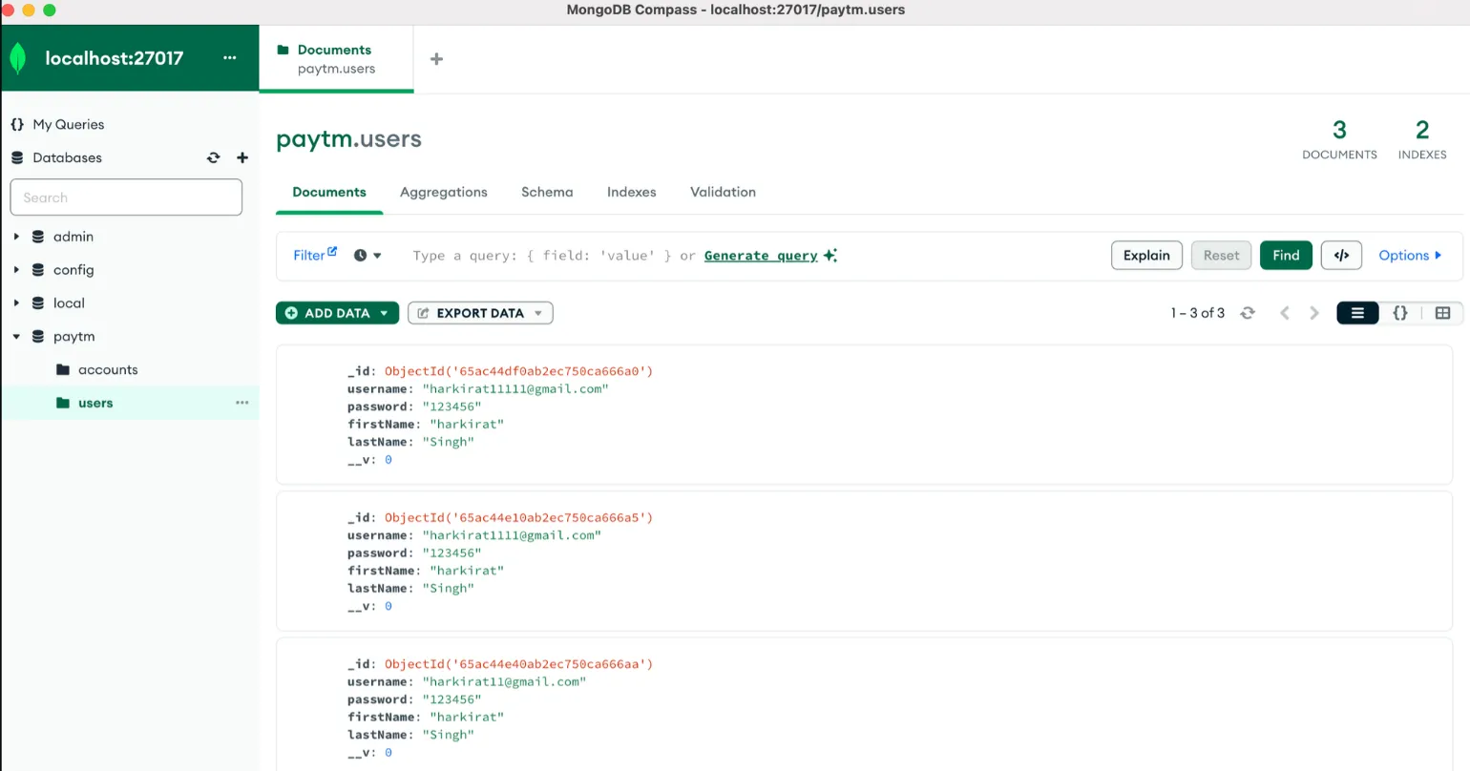The image size is (1470, 771).
Task: Go to next page of documents
Action: 1314,313
